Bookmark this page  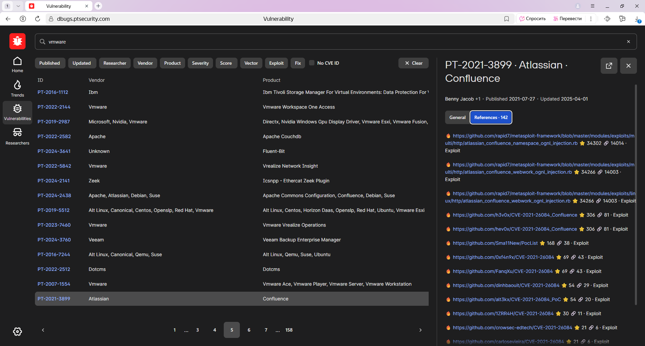coord(507,19)
